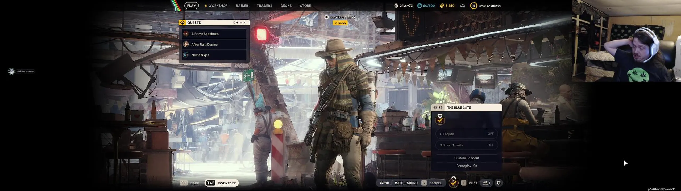This screenshot has width=681, height=191.
Task: Select the second quests page dot
Action: [x=241, y=23]
